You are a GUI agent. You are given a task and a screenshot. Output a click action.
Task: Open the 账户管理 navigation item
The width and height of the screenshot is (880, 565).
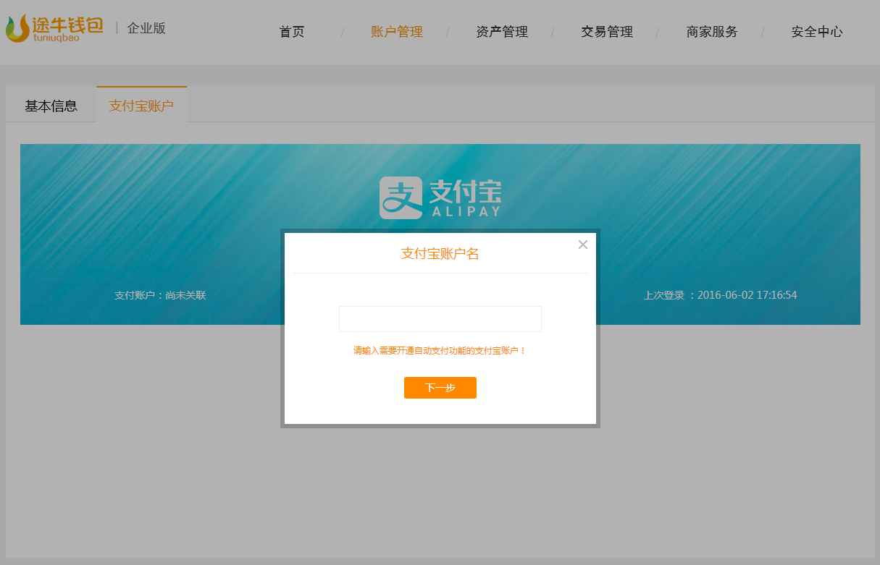(x=397, y=32)
